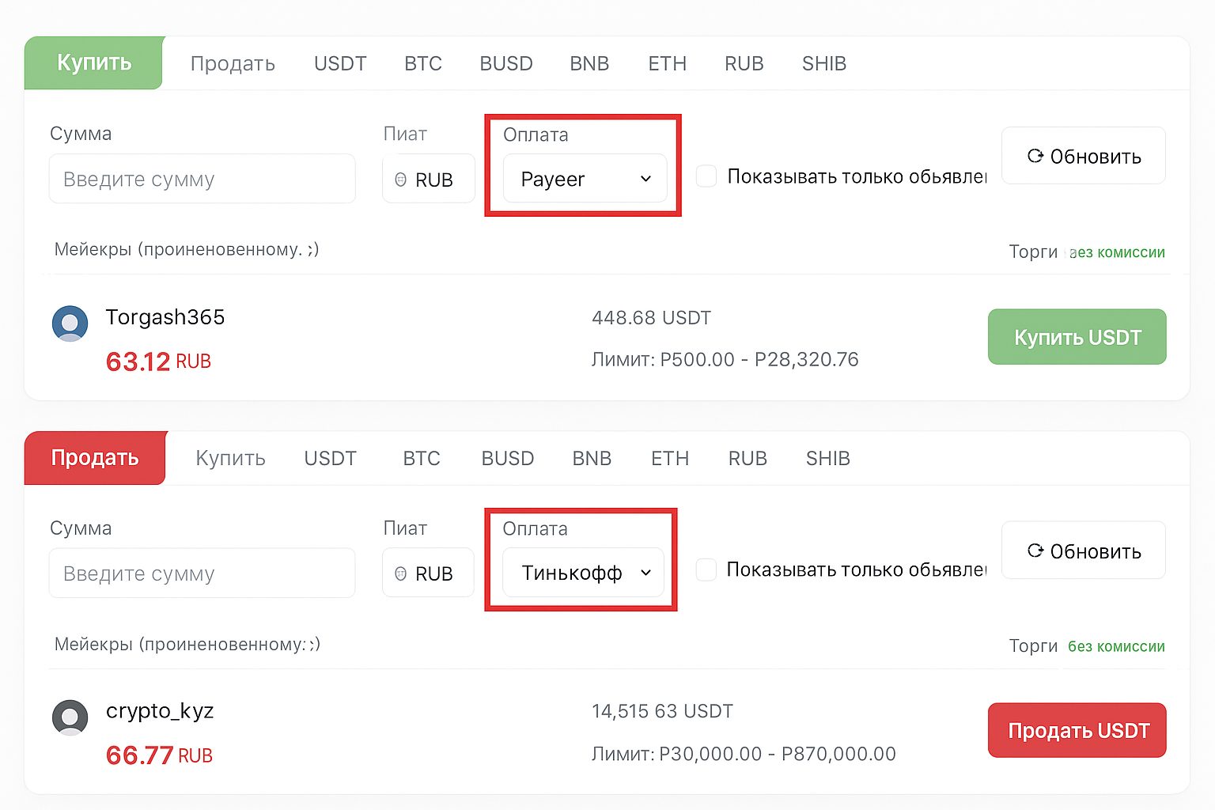Switch to Продать tab in top panel
Viewport: 1215px width, 810px height.
(233, 63)
